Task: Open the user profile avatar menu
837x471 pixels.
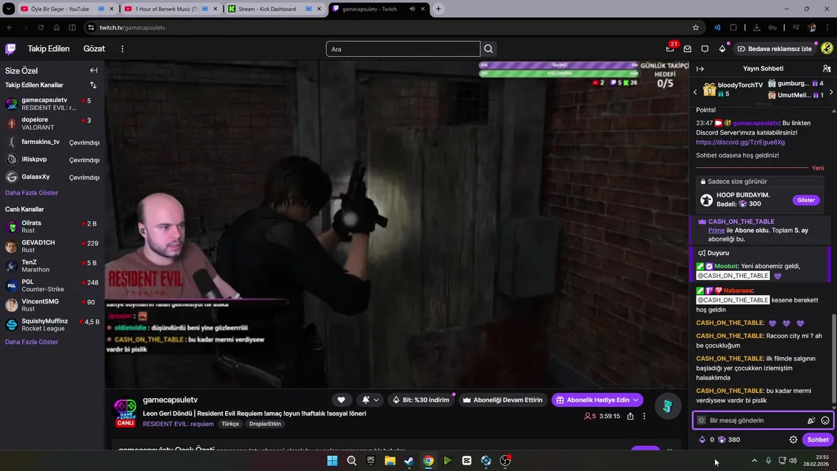Action: tap(827, 48)
